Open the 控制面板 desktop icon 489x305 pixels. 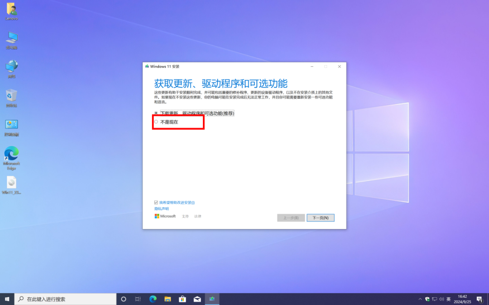click(x=11, y=127)
